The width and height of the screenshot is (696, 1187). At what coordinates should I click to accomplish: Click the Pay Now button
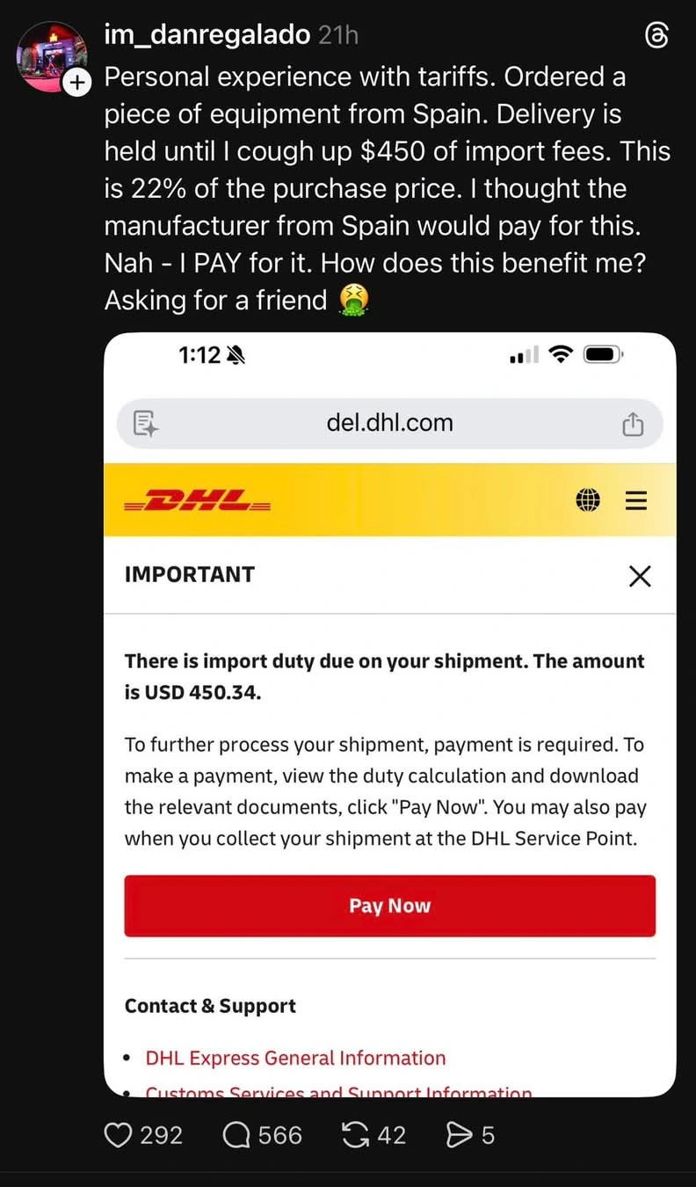pyautogui.click(x=390, y=906)
